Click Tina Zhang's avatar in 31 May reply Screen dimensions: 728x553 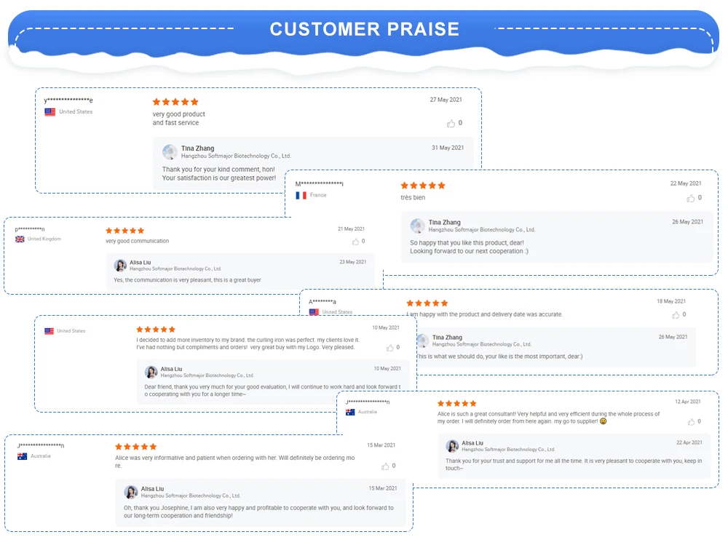[x=170, y=152]
